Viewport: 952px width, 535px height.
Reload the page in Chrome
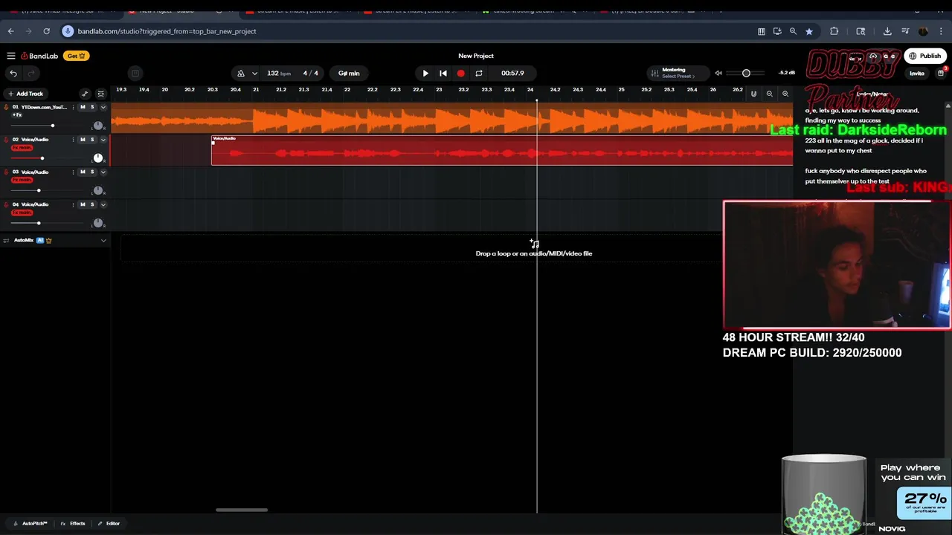click(x=46, y=31)
